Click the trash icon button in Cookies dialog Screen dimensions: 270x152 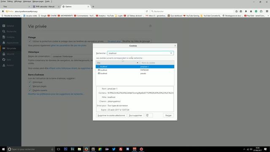tap(148, 115)
